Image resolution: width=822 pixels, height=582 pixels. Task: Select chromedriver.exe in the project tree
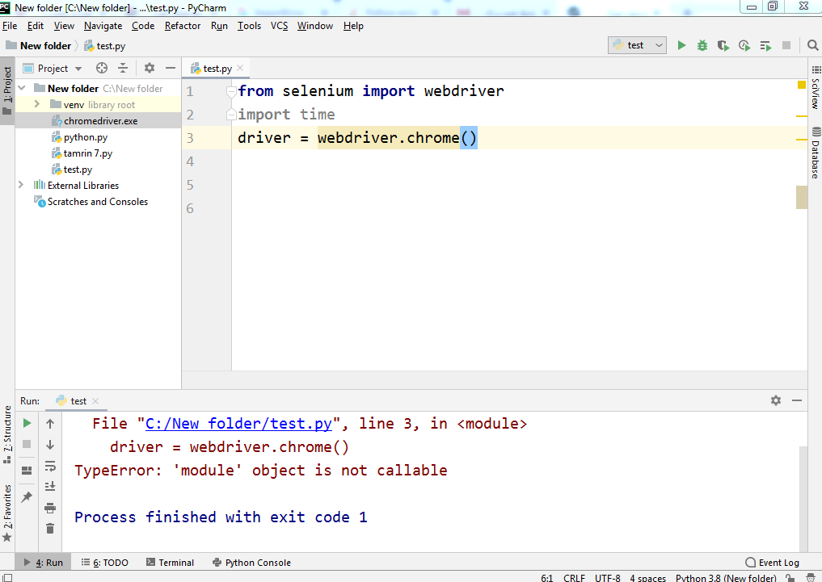100,121
